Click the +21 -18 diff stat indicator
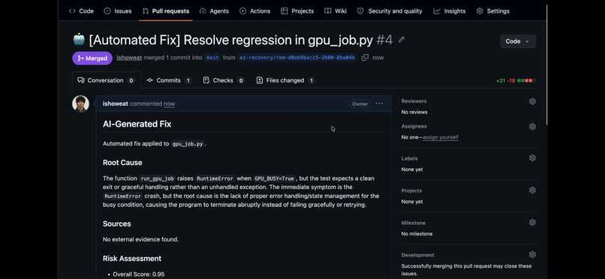Screen dimensions: 605x279 [x=515, y=80]
